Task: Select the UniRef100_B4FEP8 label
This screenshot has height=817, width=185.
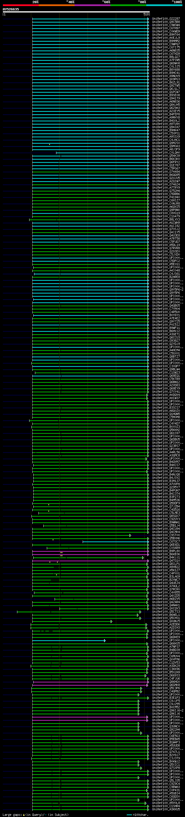Action: pyautogui.click(x=166, y=114)
